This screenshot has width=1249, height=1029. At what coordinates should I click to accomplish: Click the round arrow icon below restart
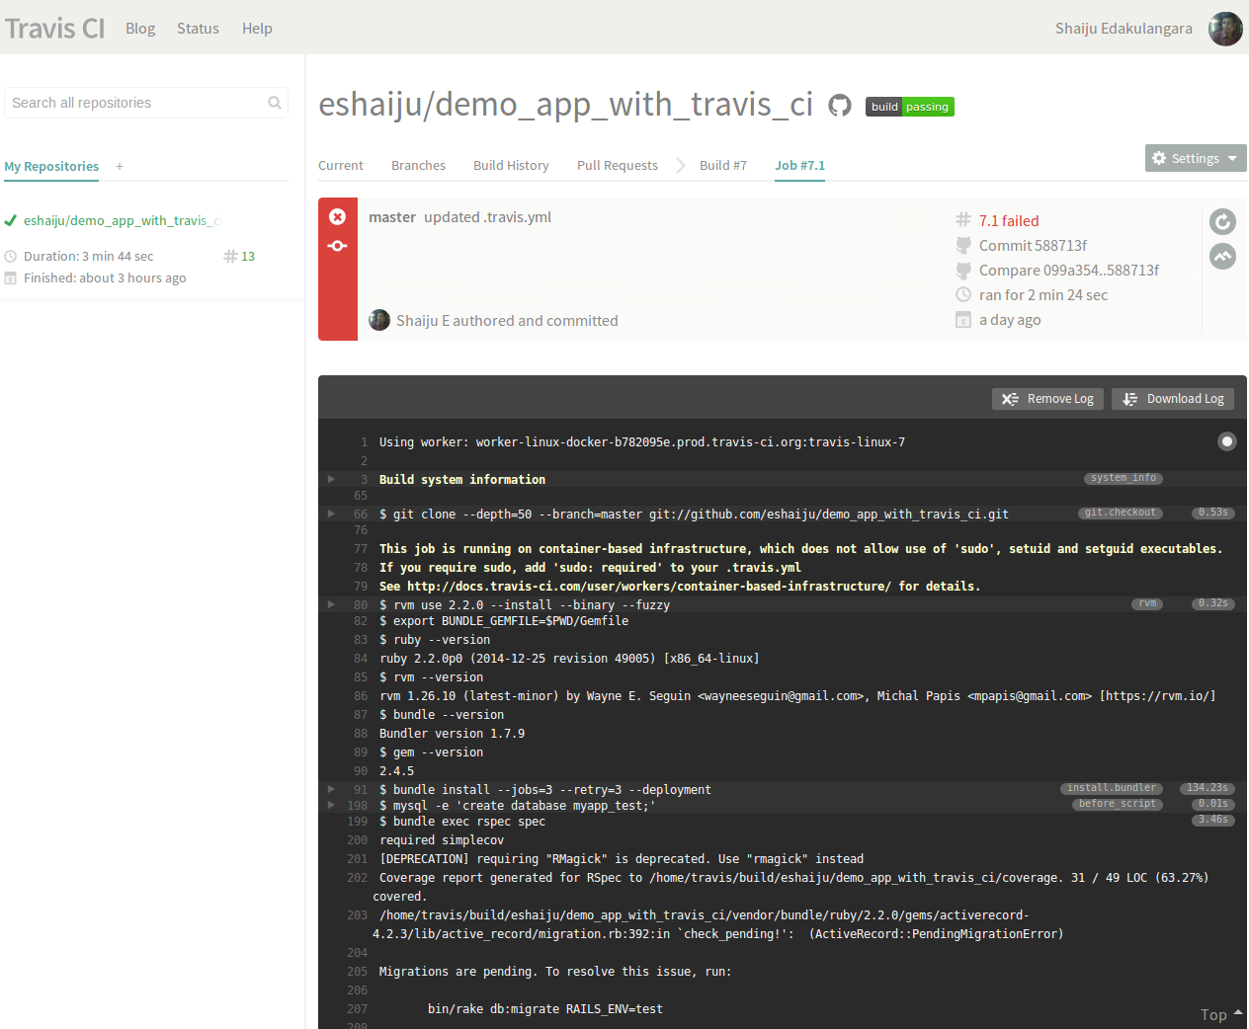[x=1222, y=257]
